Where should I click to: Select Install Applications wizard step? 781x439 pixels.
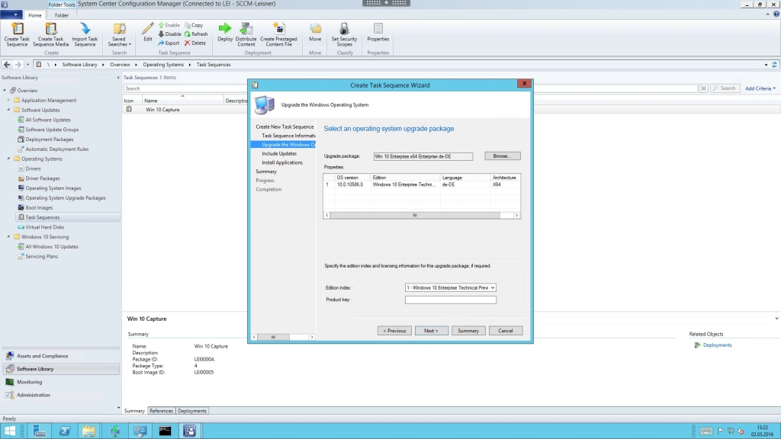(x=282, y=162)
